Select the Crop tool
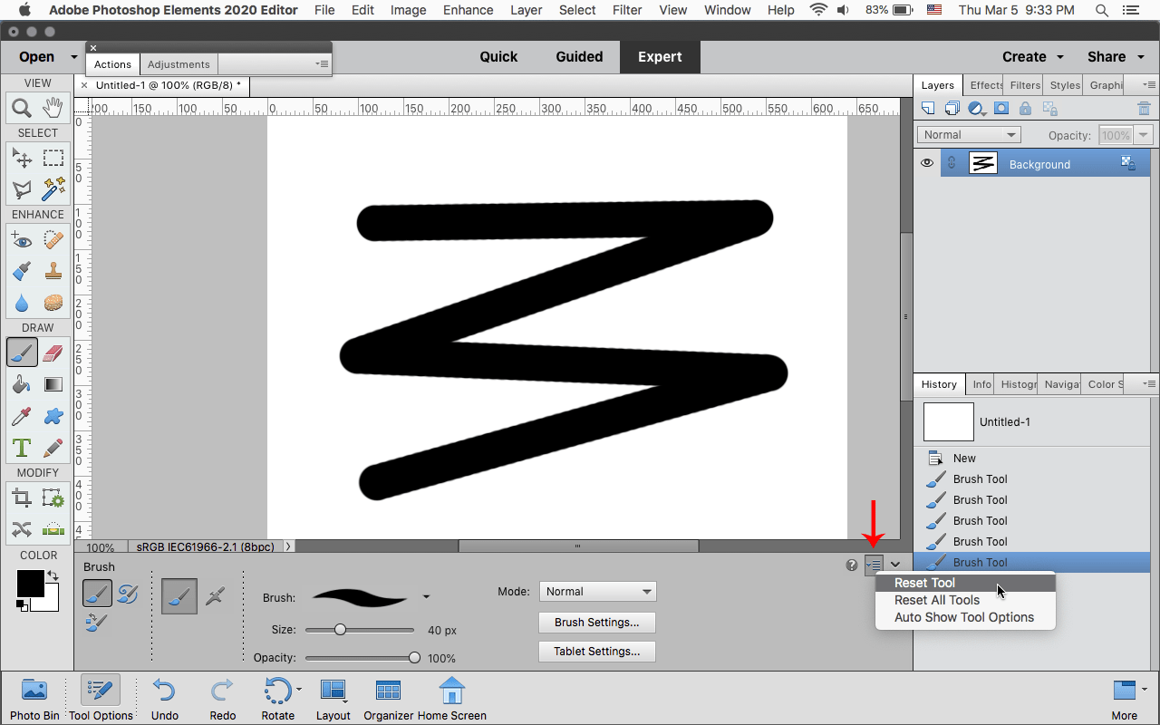The width and height of the screenshot is (1160, 725). [x=22, y=498]
